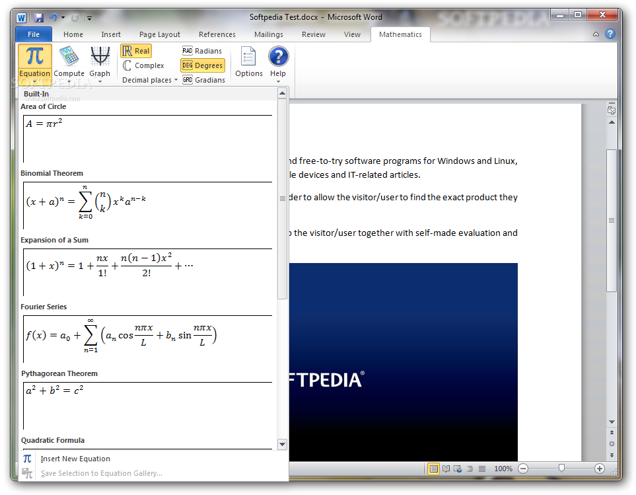This screenshot has width=636, height=495.
Task: Click the Select Browse Object circle button
Action: (x=612, y=444)
